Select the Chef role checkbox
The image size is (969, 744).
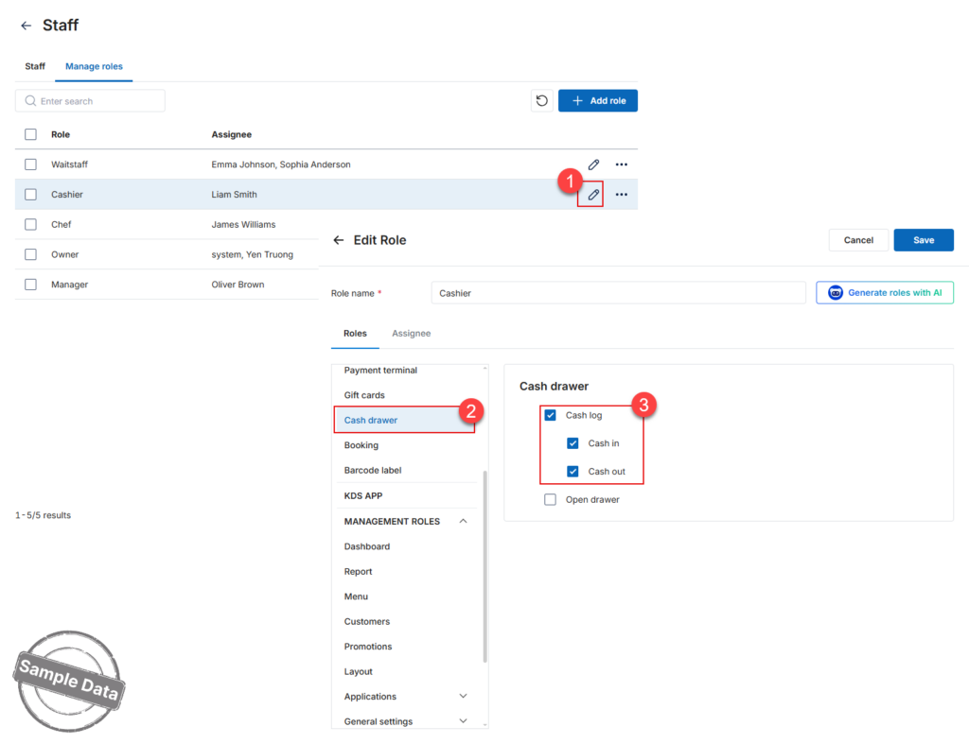(30, 224)
